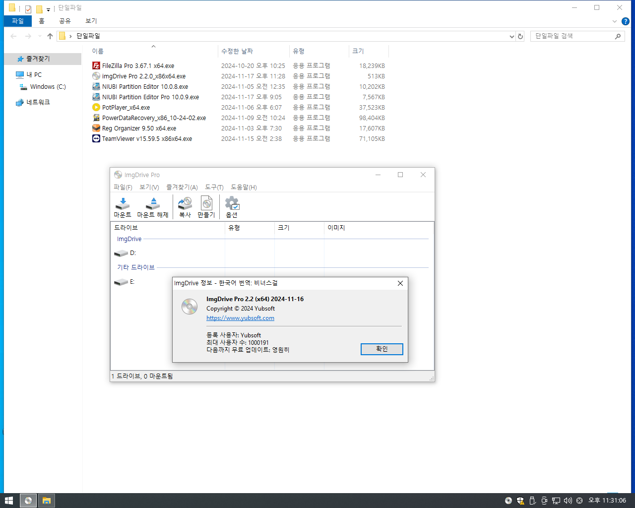Click the ImgDrive taskbar icon
635x508 pixels.
coord(28,501)
